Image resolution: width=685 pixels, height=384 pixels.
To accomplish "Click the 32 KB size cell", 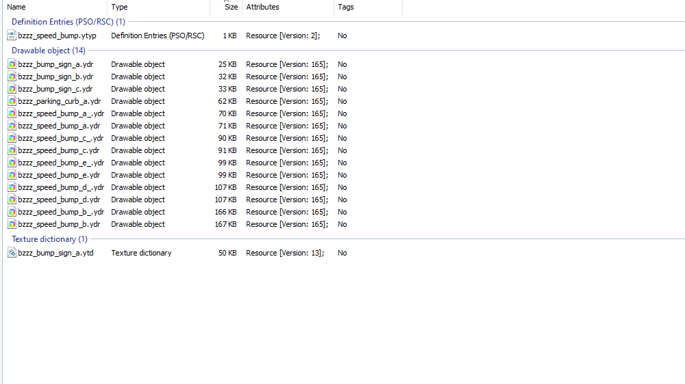I will [227, 77].
